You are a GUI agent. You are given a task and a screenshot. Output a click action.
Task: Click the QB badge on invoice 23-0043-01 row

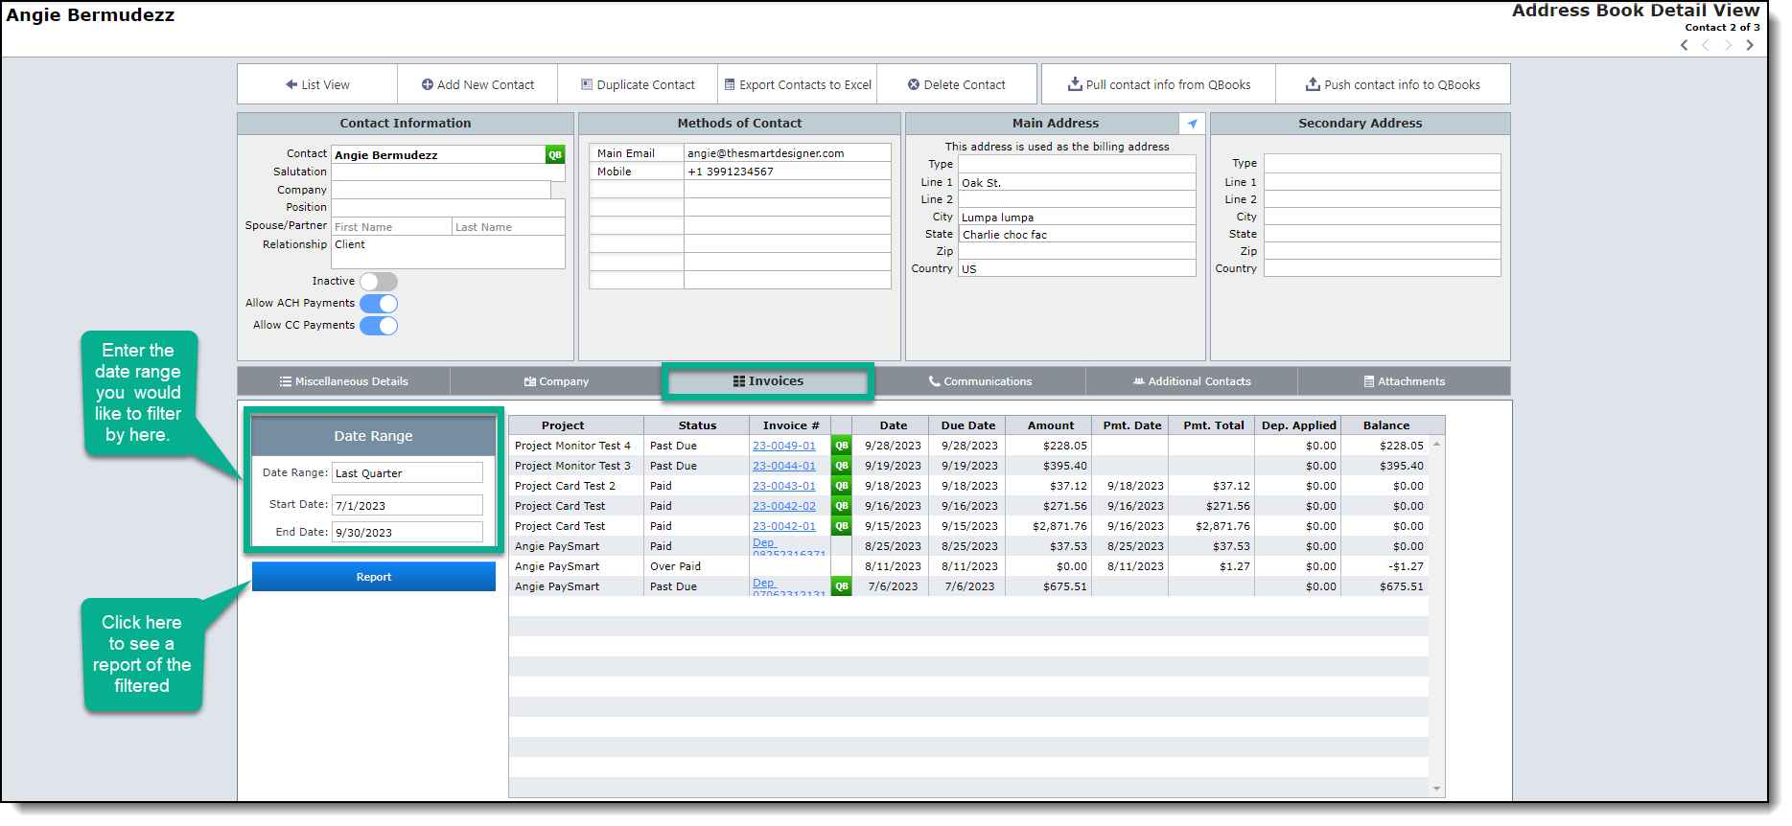tap(841, 486)
